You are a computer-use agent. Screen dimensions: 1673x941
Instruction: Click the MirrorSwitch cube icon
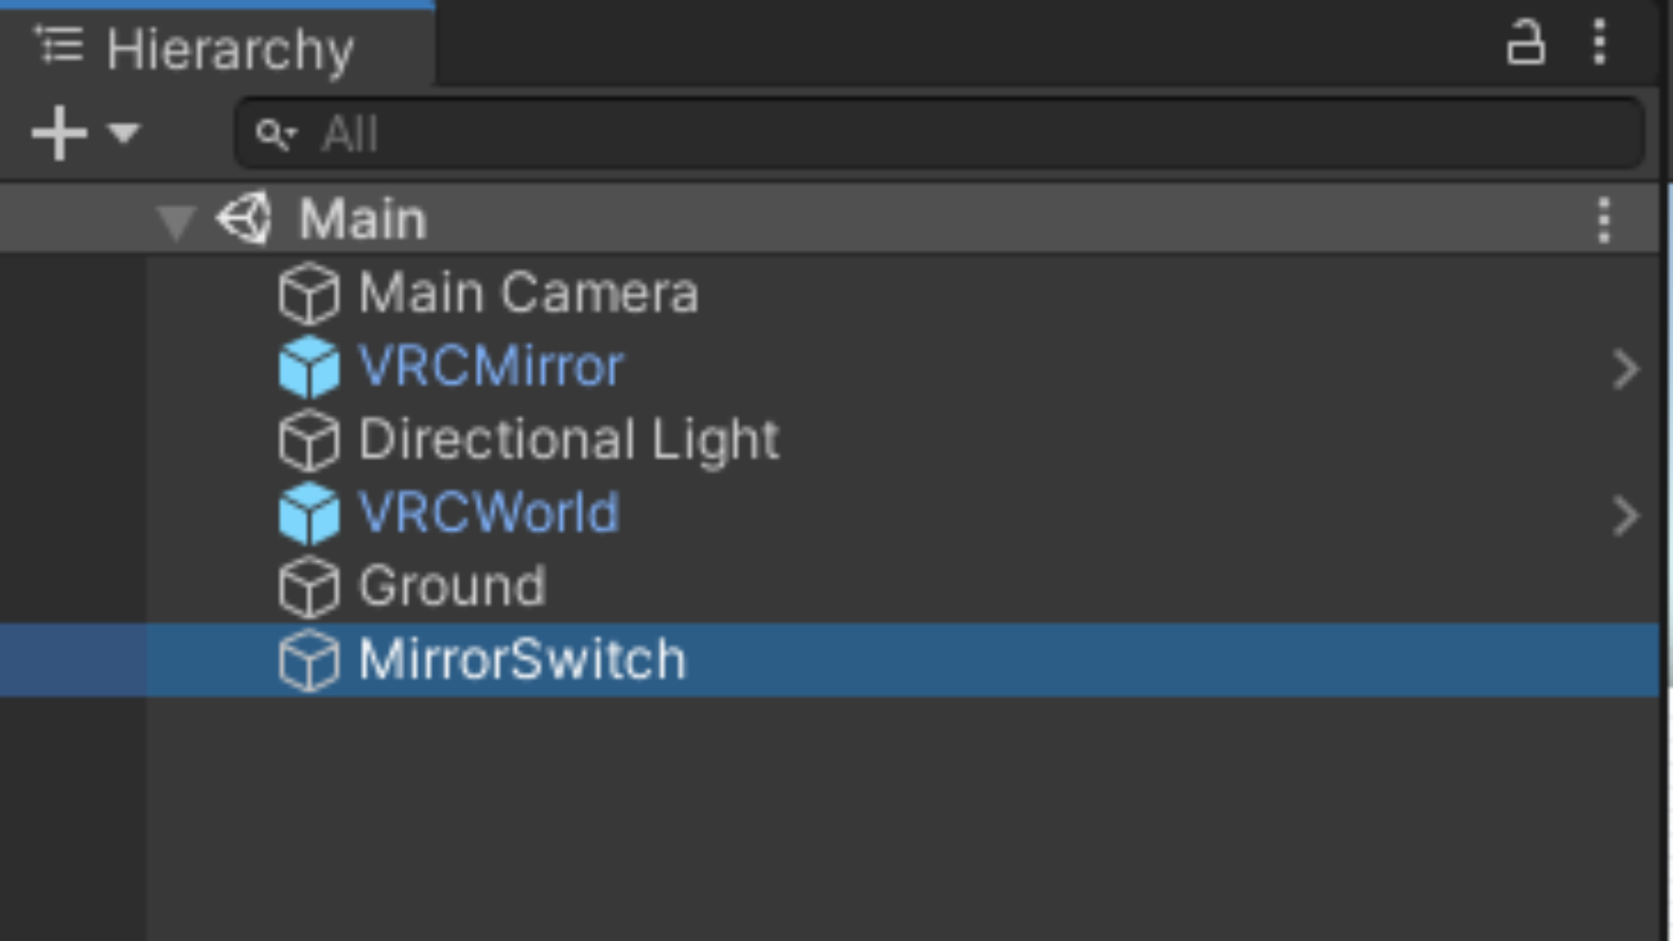click(x=308, y=660)
